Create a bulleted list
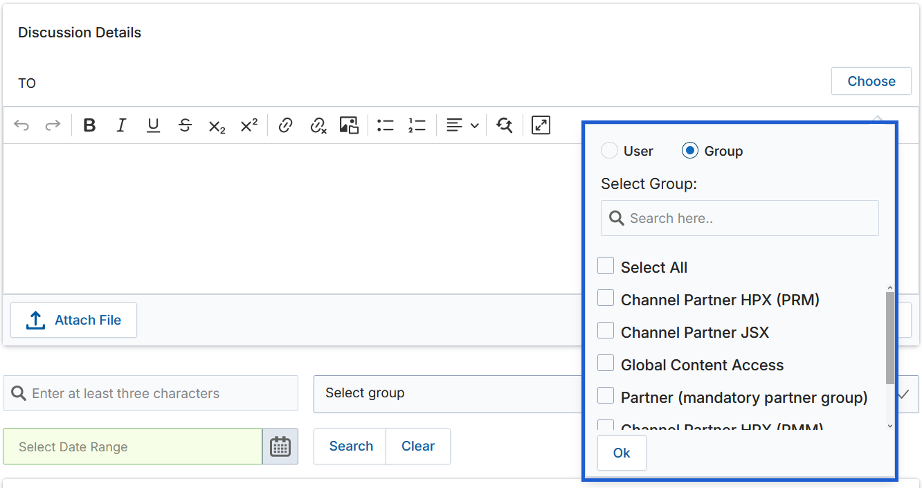 pyautogui.click(x=386, y=125)
